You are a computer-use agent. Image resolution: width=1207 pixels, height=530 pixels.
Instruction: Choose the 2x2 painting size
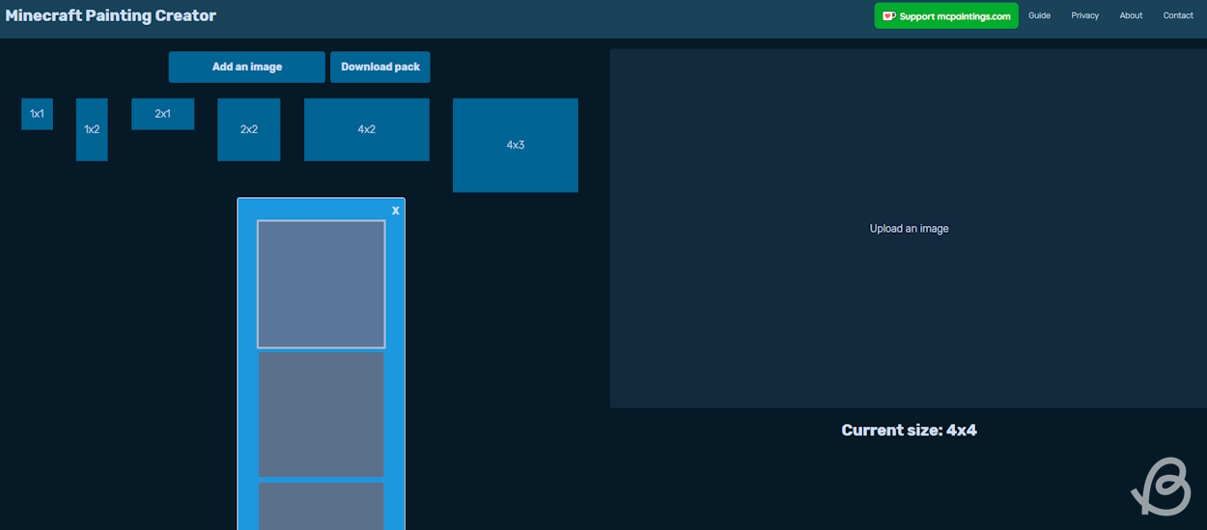248,129
